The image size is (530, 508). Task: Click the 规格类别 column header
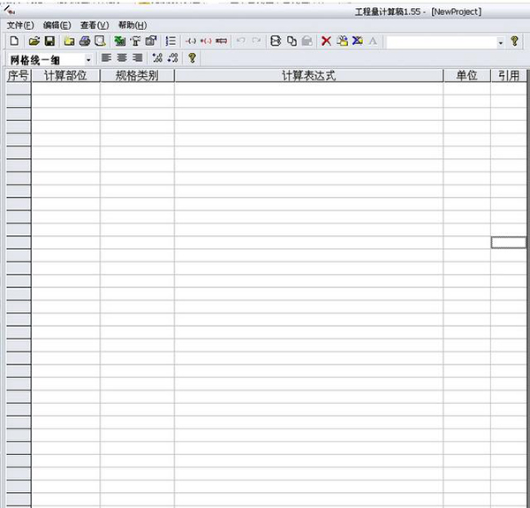137,76
